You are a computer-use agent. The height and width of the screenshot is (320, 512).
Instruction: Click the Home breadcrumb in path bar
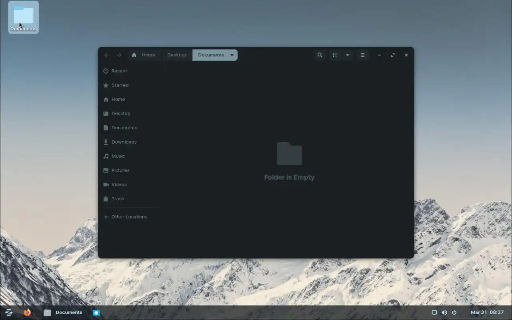[143, 55]
